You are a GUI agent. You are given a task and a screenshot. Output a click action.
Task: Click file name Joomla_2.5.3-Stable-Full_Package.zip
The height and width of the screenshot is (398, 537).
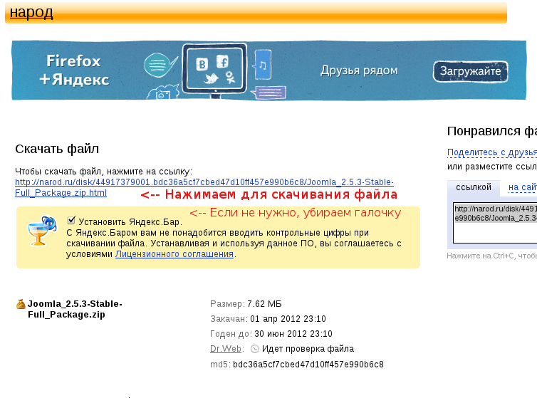75,309
